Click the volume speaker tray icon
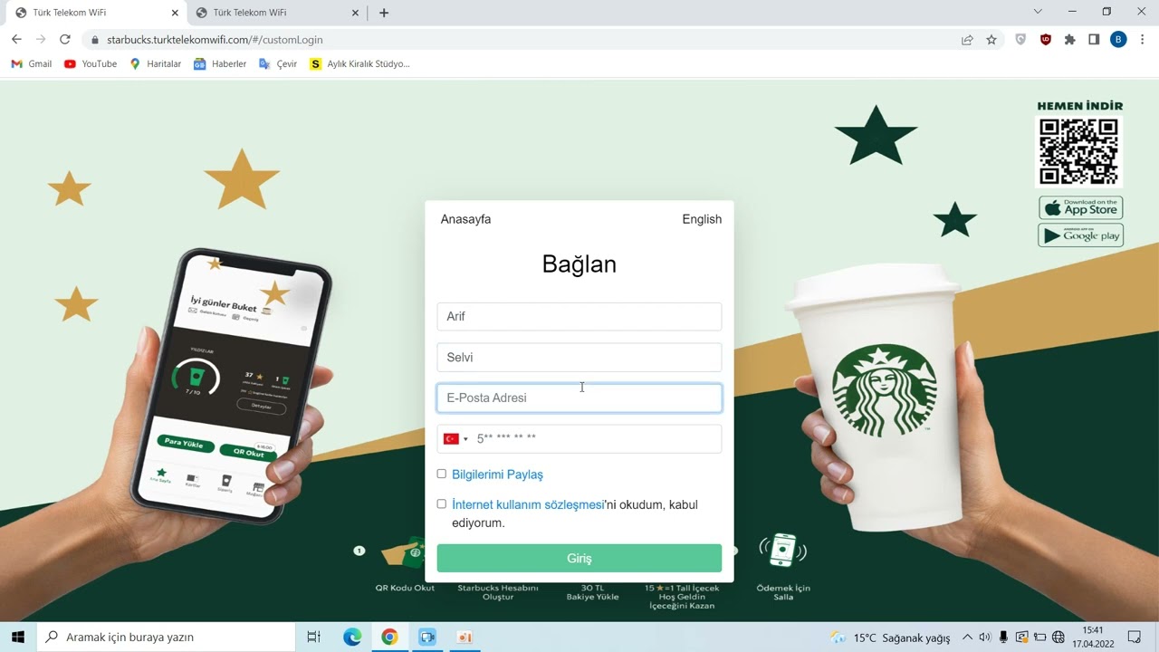Image resolution: width=1159 pixels, height=652 pixels. 985,638
